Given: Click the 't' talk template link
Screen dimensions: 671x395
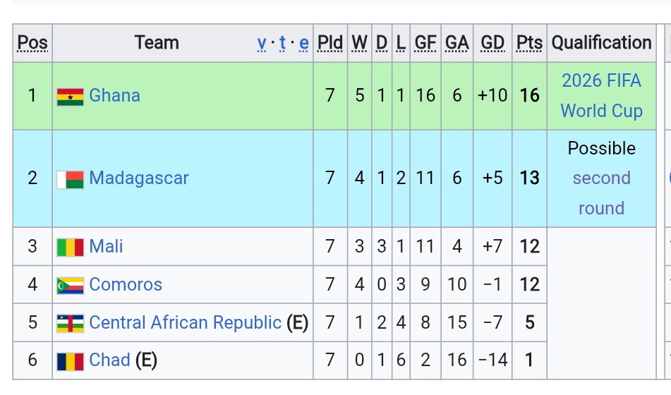Looking at the screenshot, I should (x=282, y=43).
